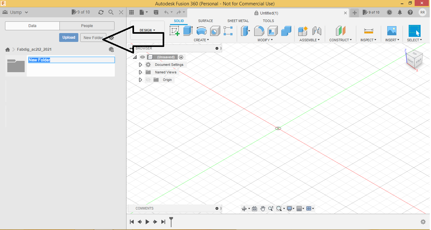Open the SHEET METAL tab
The height and width of the screenshot is (230, 431).
(x=238, y=21)
